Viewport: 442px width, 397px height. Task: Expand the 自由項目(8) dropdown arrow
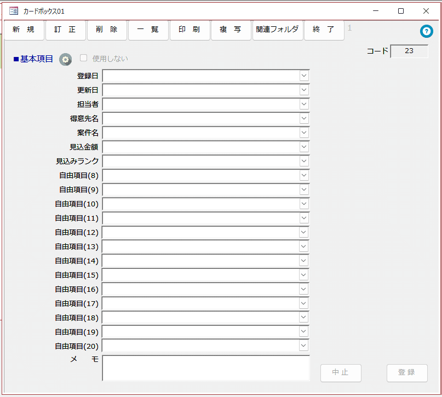pyautogui.click(x=304, y=175)
